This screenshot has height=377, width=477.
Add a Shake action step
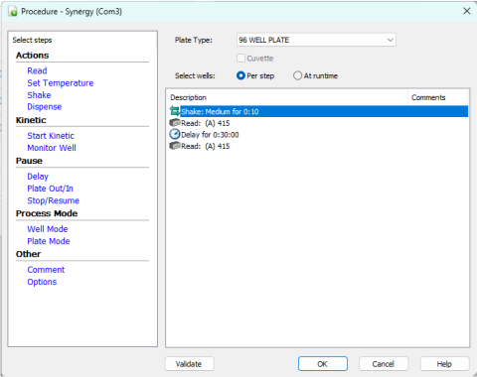39,95
